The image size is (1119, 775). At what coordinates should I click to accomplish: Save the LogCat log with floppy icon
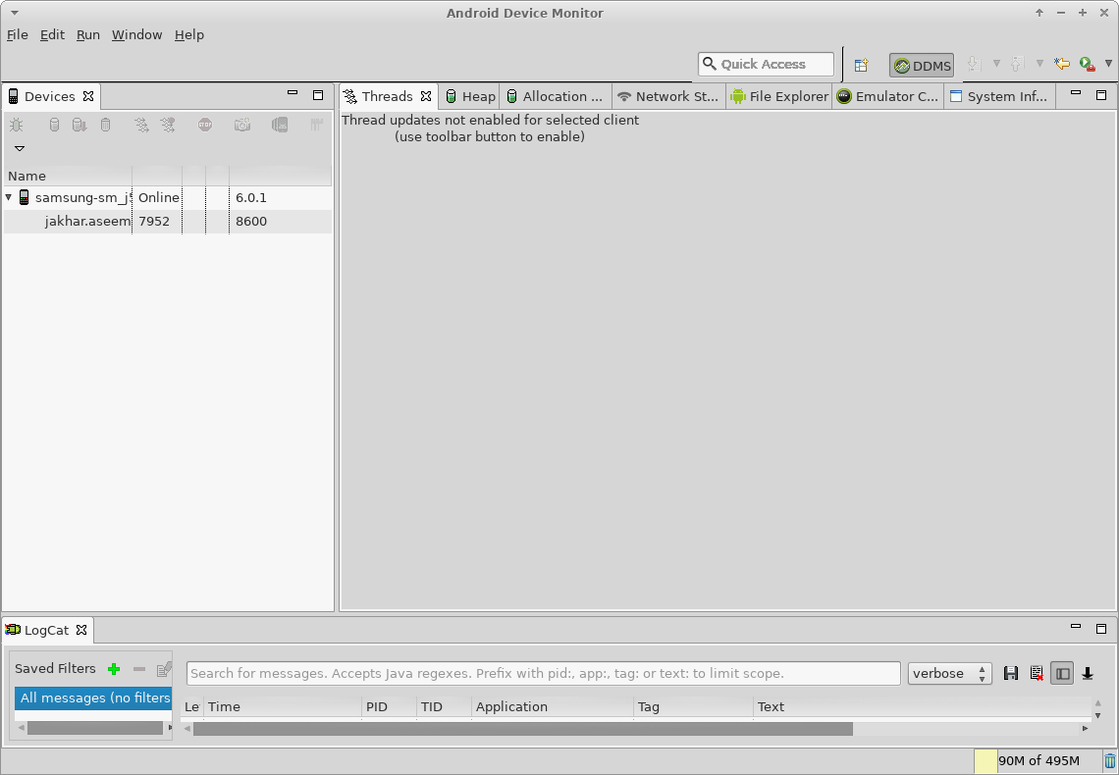point(1011,674)
